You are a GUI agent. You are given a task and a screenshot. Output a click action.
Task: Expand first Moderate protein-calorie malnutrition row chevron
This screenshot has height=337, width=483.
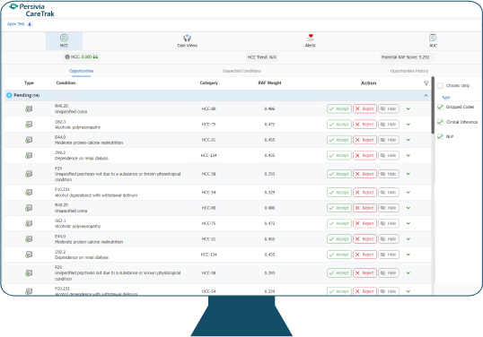[408, 140]
